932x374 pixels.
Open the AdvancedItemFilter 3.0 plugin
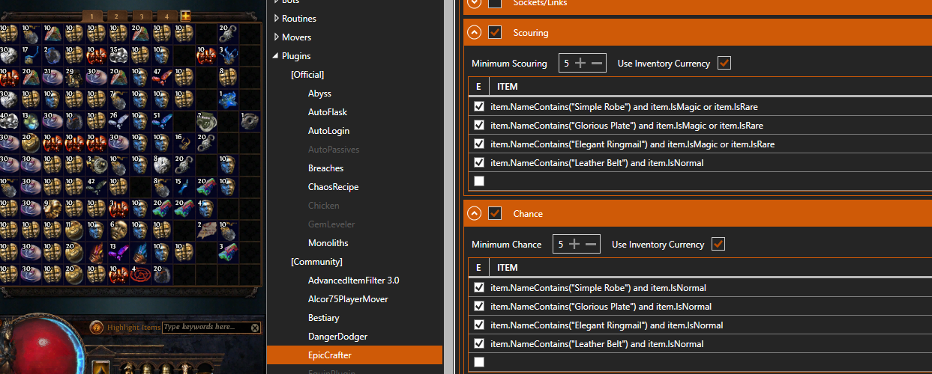pos(353,280)
